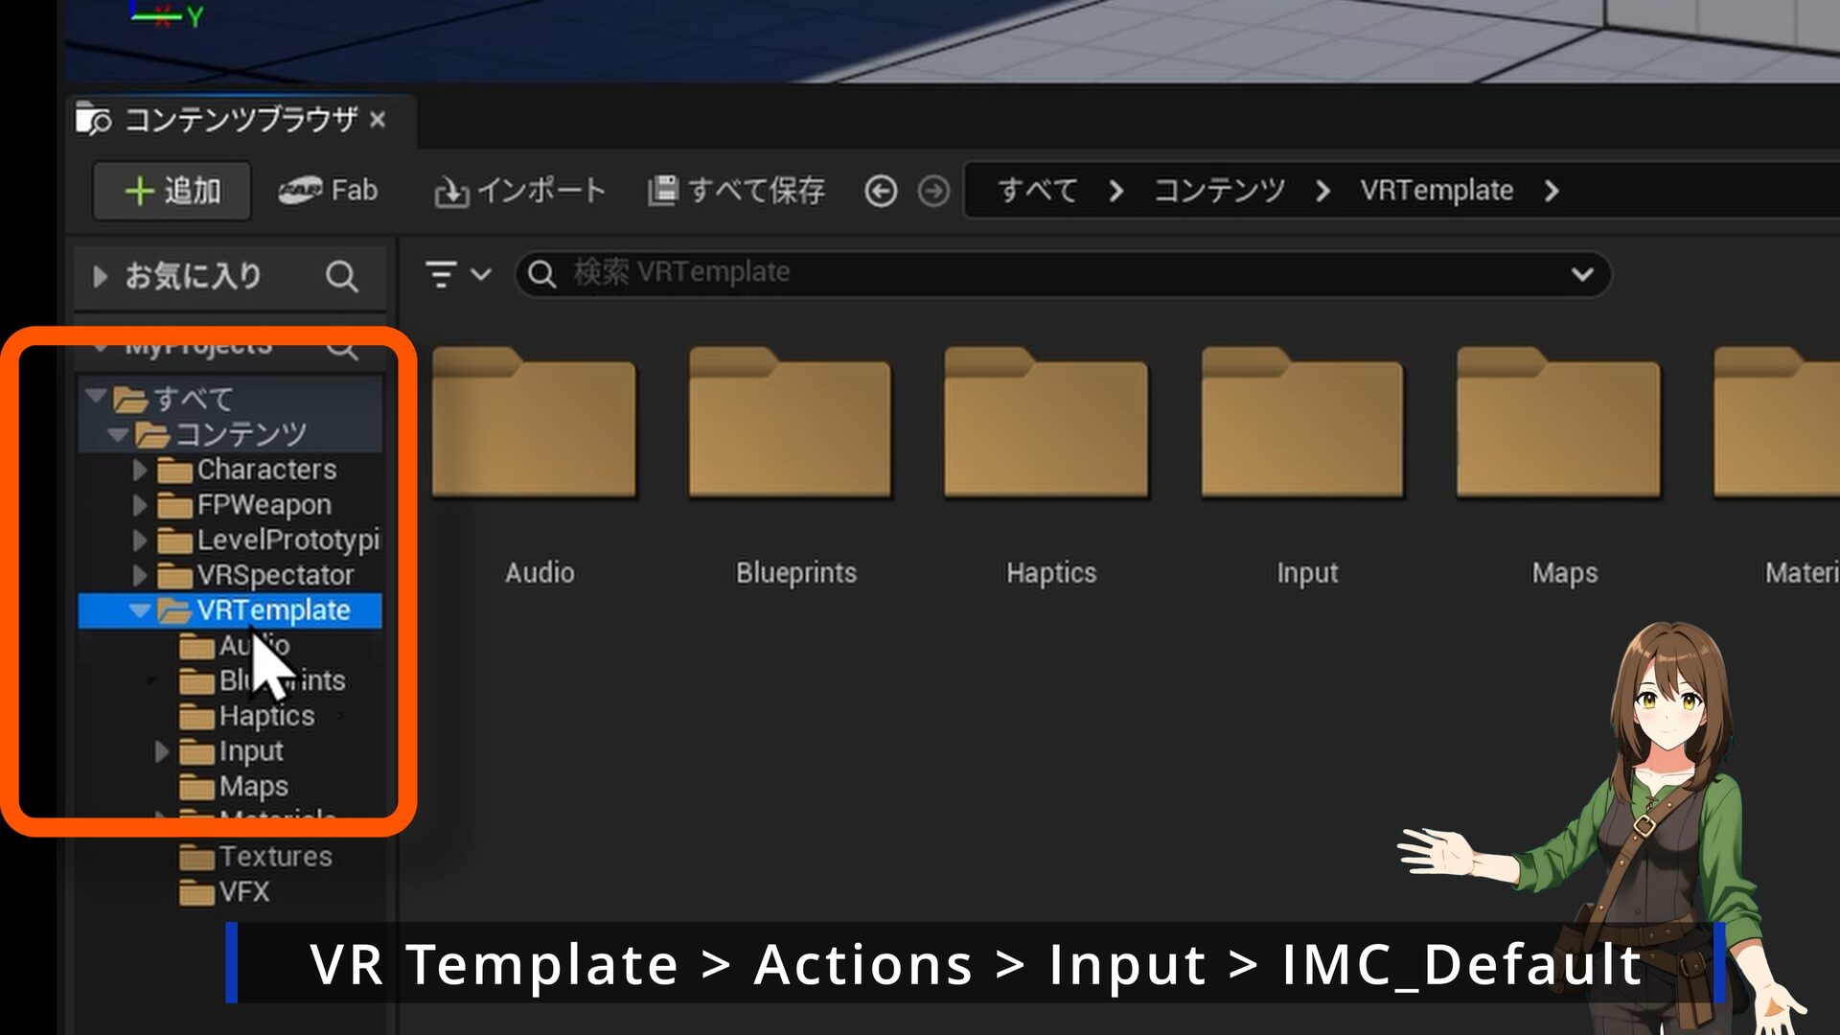Click Save All (すべて保存) disk icon
Image resolution: width=1840 pixels, height=1035 pixels.
pos(662,191)
